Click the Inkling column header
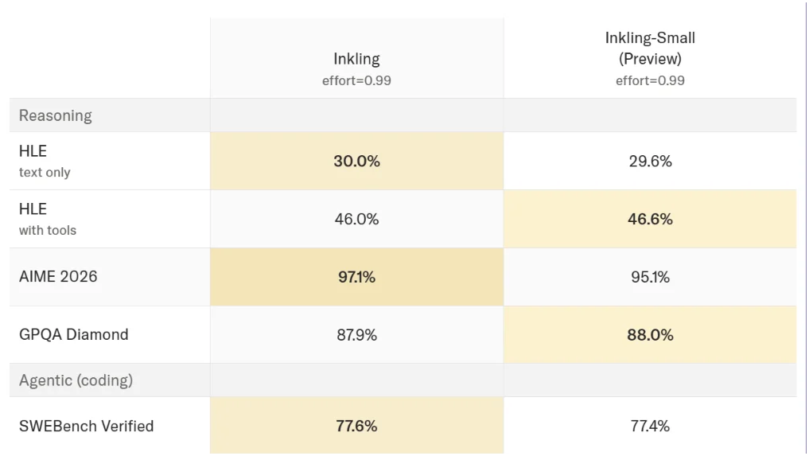809x456 pixels. point(356,58)
